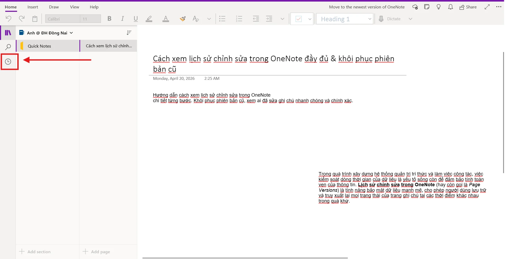Toggle underline formatting

(x=136, y=19)
